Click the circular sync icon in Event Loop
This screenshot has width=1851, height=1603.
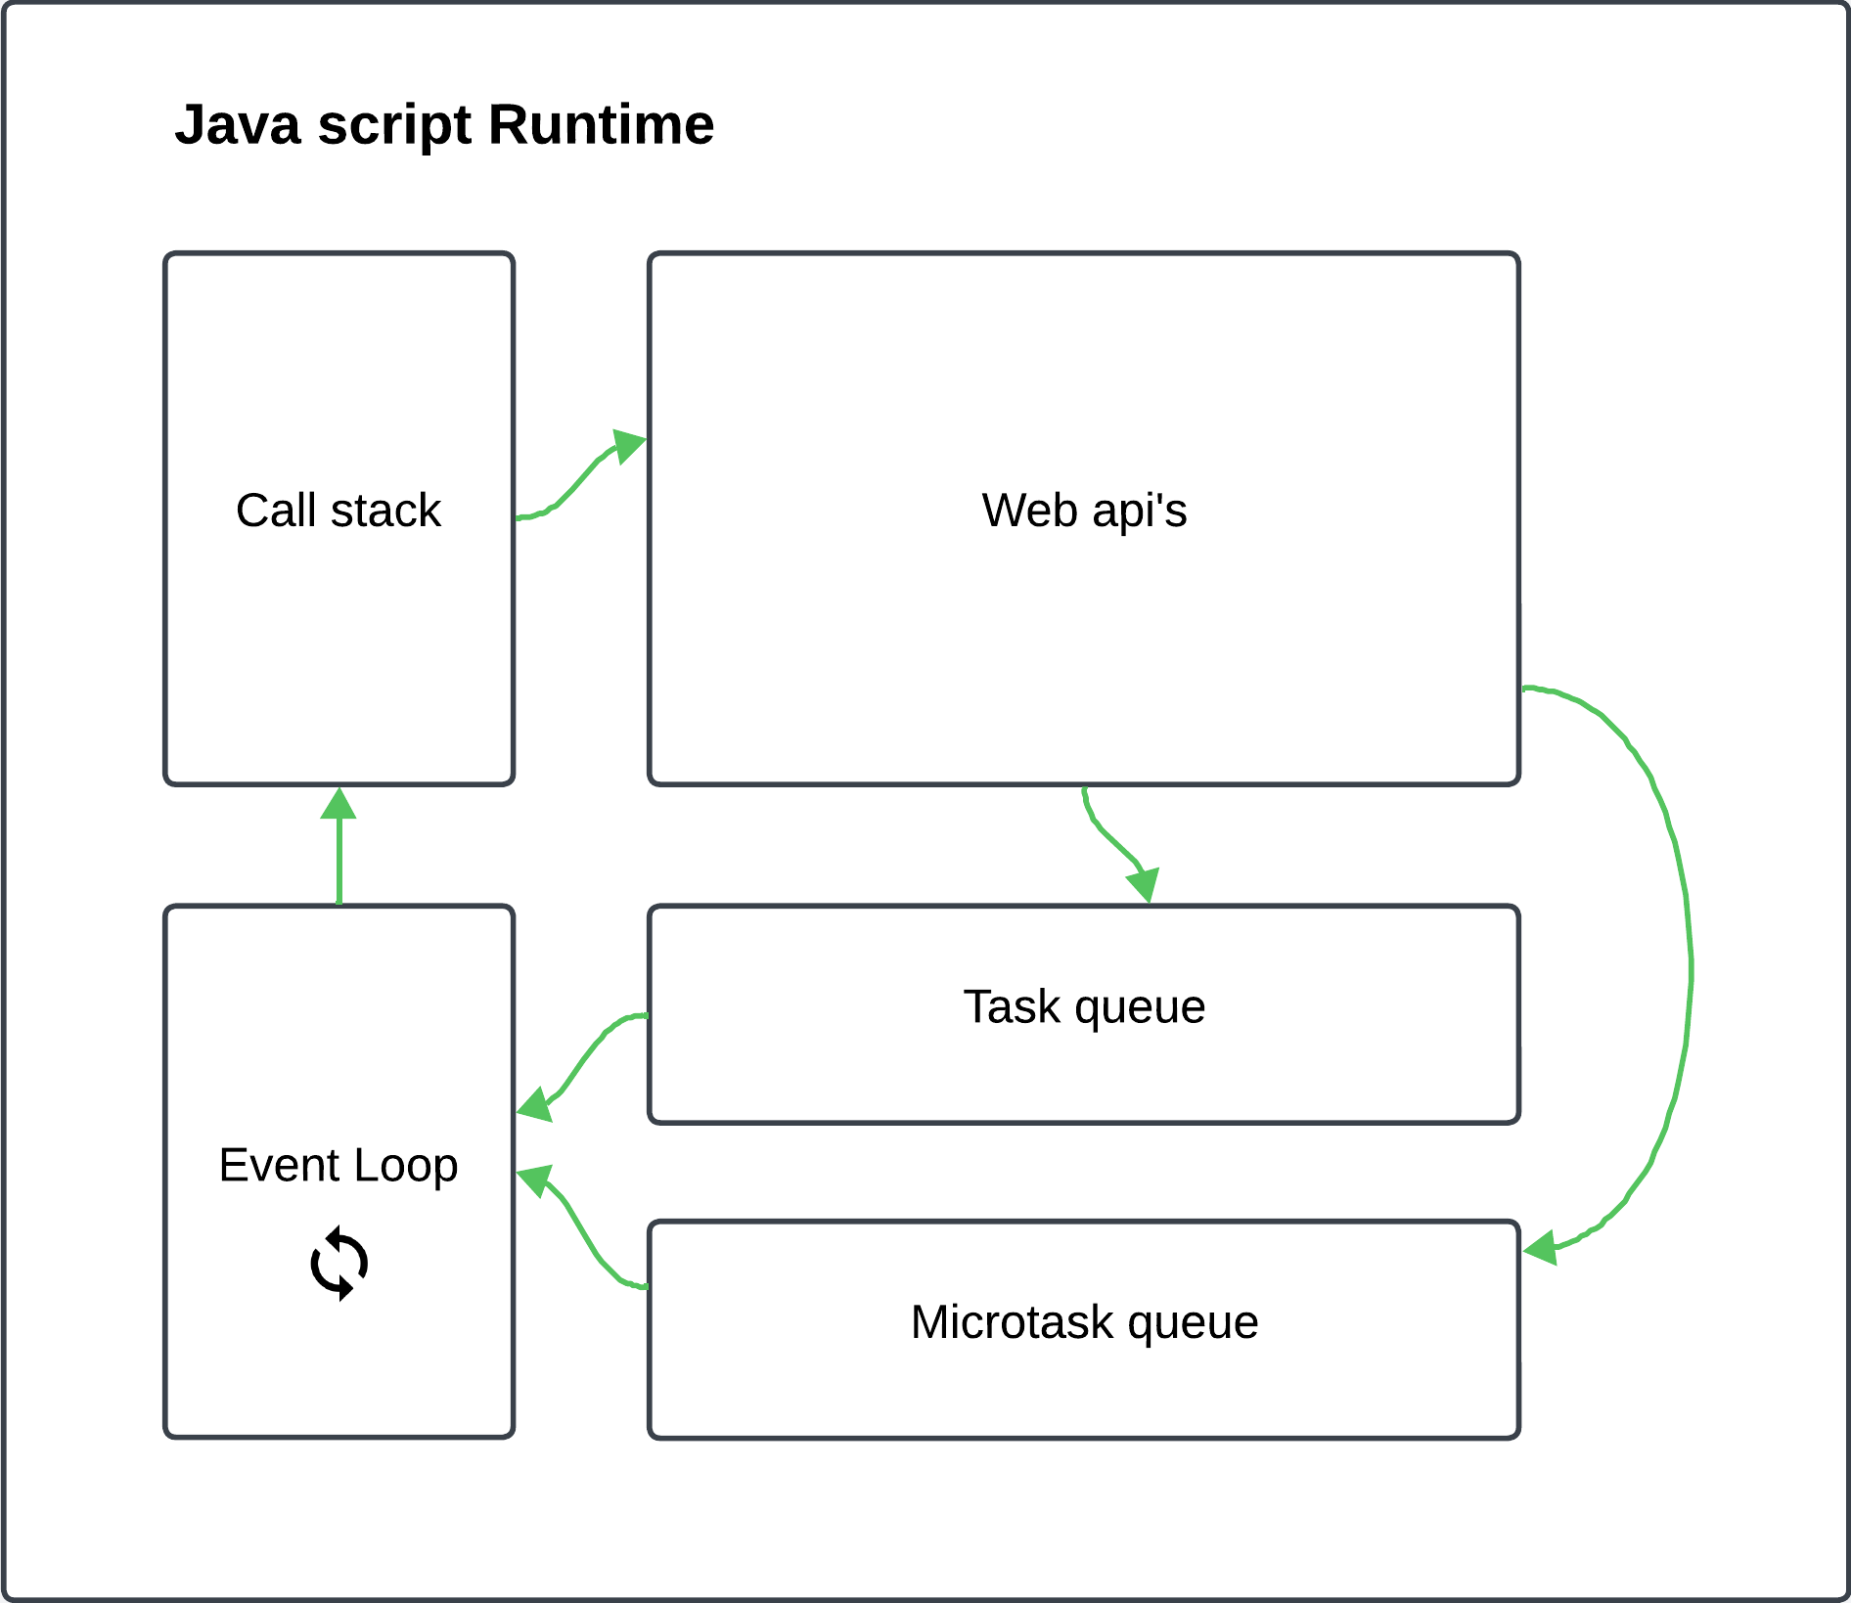click(339, 1263)
